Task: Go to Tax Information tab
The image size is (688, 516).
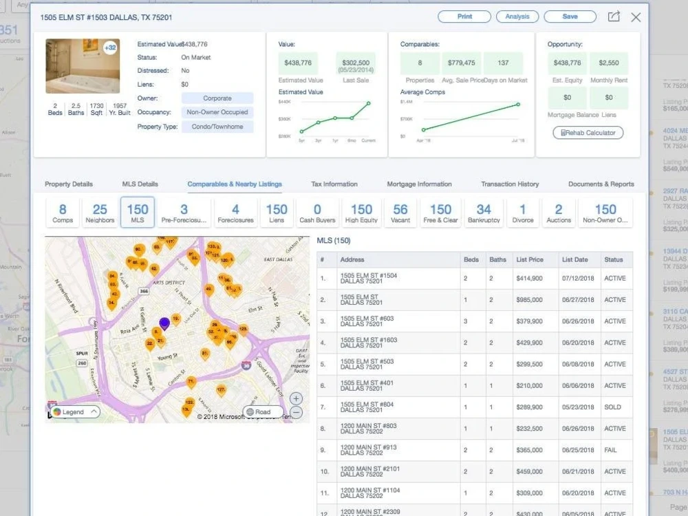Action: coord(334,184)
